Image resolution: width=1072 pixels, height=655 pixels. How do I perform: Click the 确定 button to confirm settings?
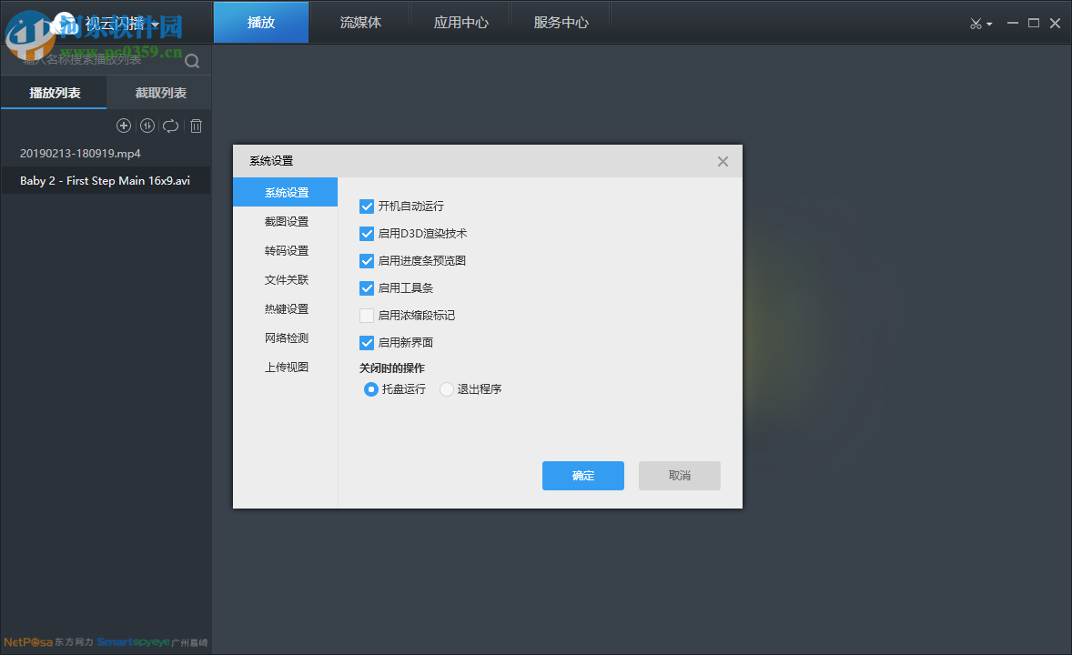[x=582, y=475]
